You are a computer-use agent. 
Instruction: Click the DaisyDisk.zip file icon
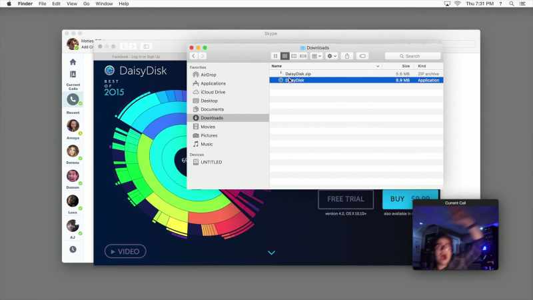click(x=280, y=73)
